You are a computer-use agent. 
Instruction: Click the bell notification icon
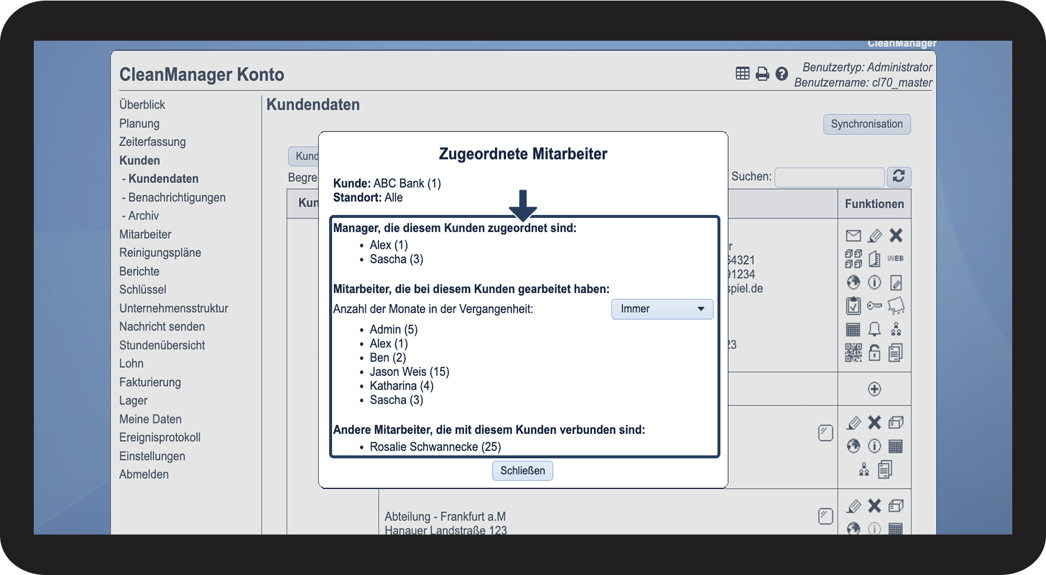pos(874,329)
